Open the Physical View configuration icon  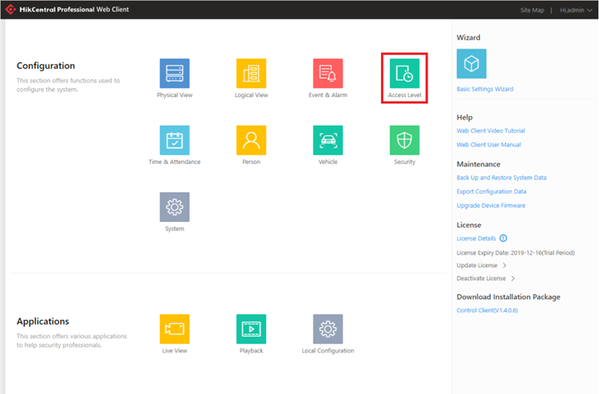pos(175,73)
